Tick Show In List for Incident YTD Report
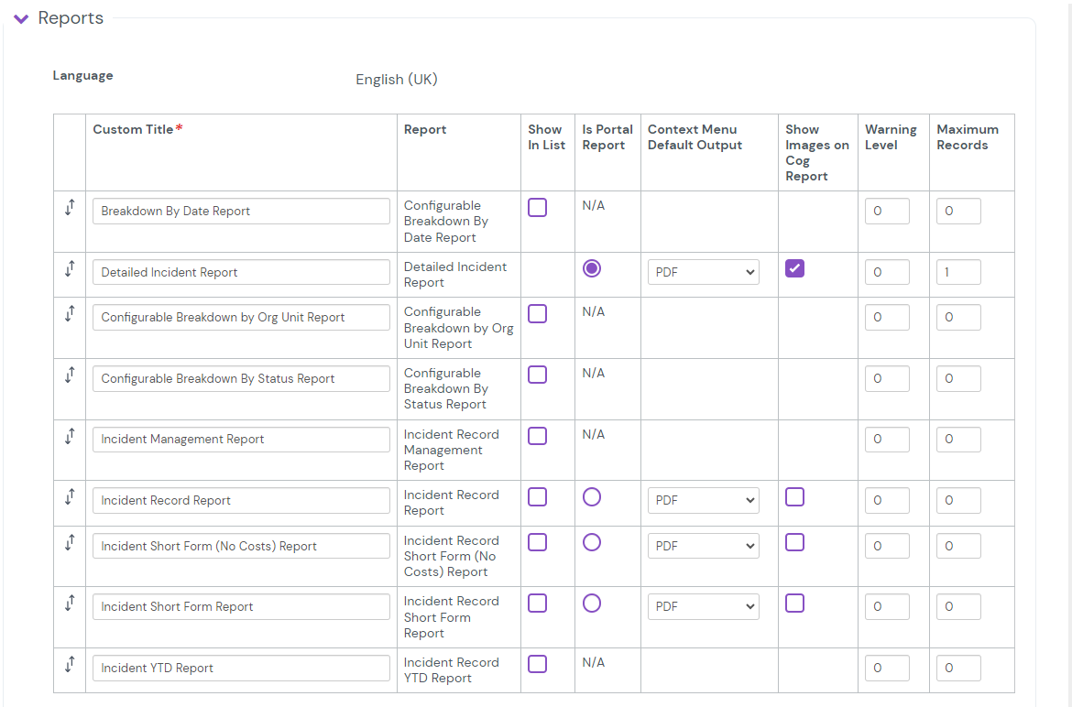 click(538, 664)
